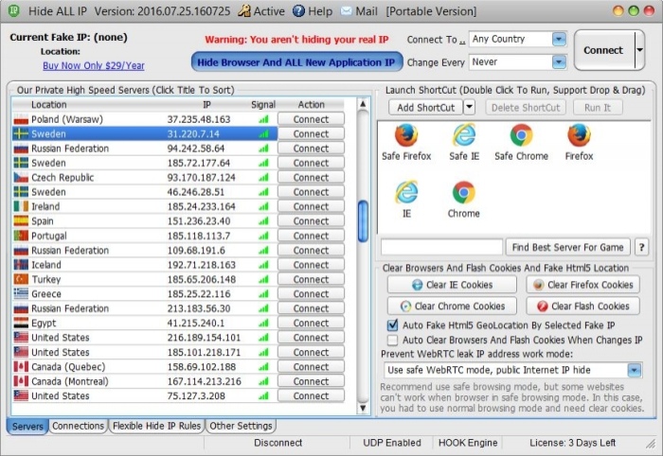The image size is (663, 456).
Task: Click the server list scroll up arrow
Action: (363, 104)
